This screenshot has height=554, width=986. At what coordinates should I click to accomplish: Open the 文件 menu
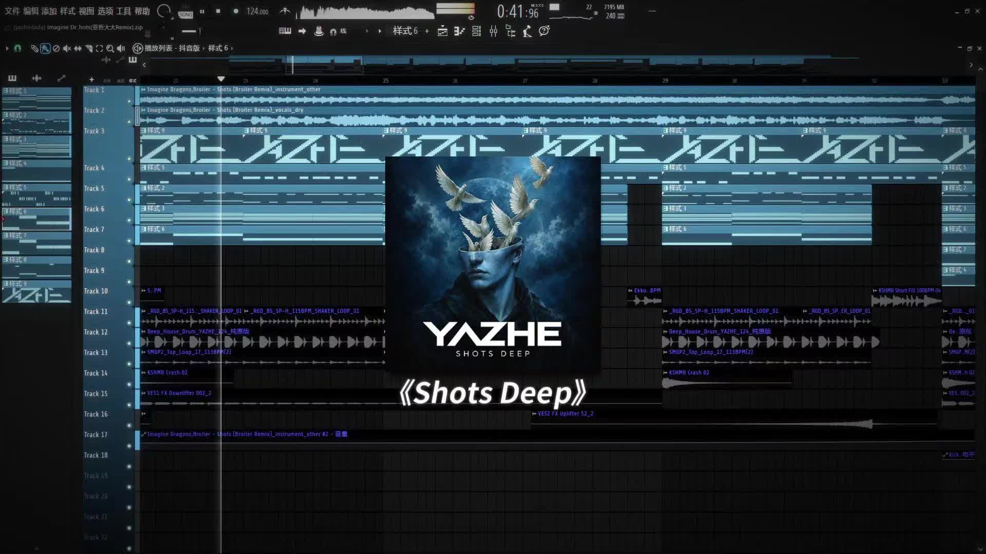point(12,11)
